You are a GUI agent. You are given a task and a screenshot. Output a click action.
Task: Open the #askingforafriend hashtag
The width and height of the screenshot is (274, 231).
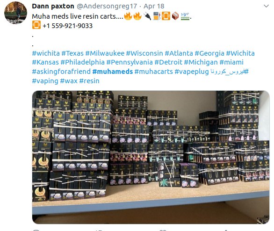(61, 72)
